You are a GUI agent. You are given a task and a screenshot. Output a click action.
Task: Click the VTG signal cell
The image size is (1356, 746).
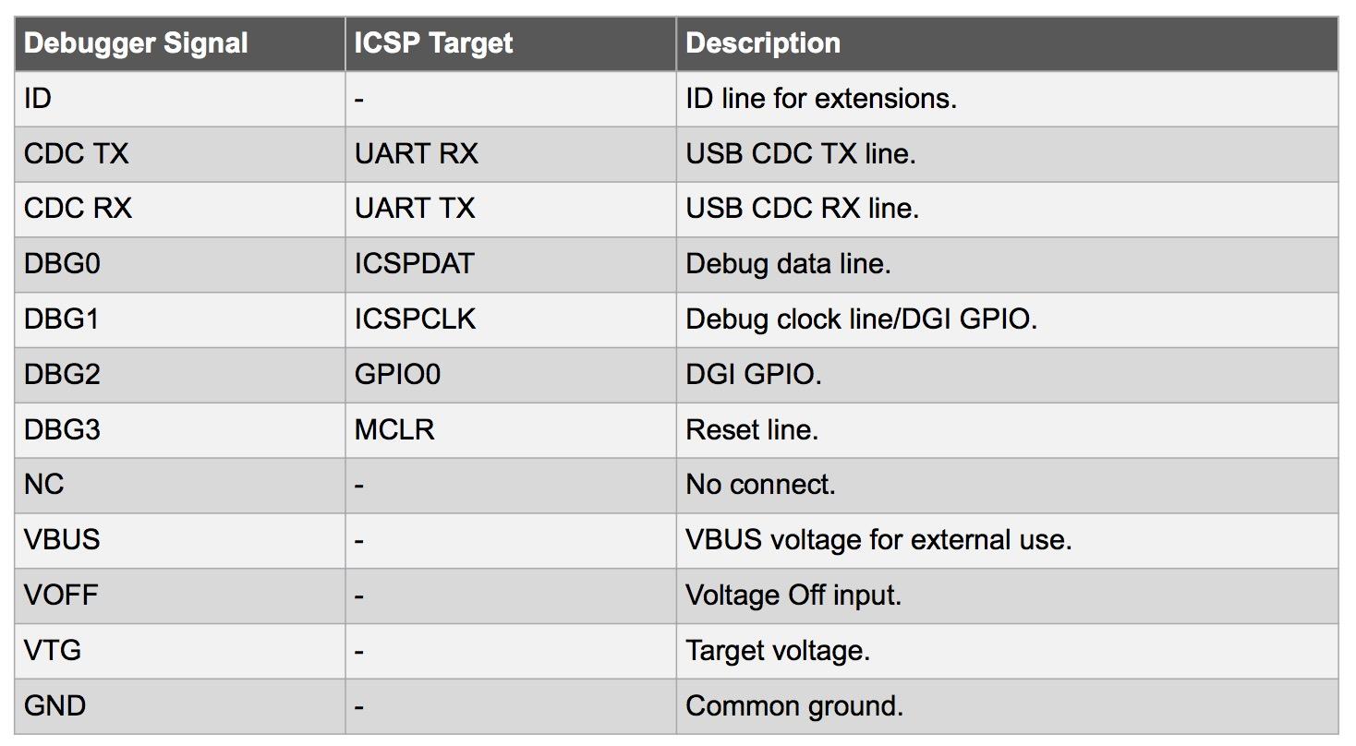53,651
